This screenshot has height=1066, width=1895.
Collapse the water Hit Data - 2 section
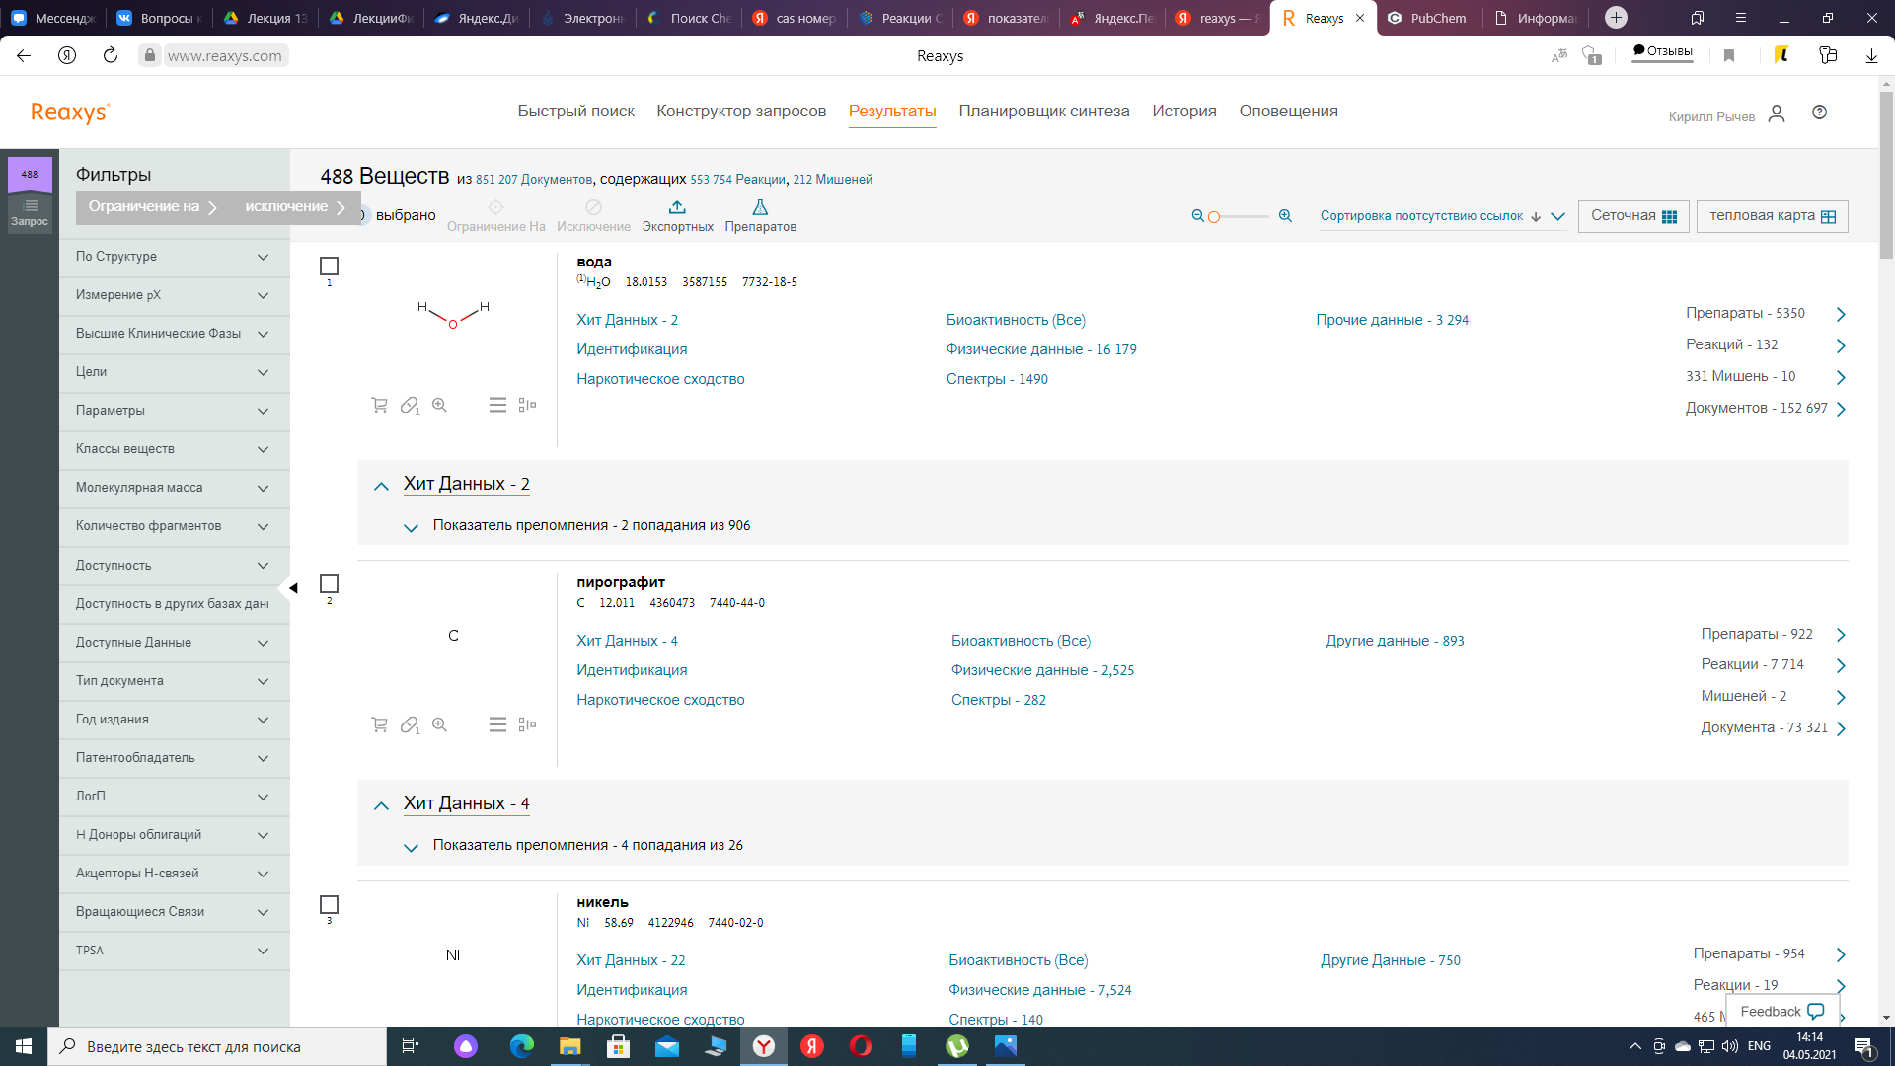(381, 486)
